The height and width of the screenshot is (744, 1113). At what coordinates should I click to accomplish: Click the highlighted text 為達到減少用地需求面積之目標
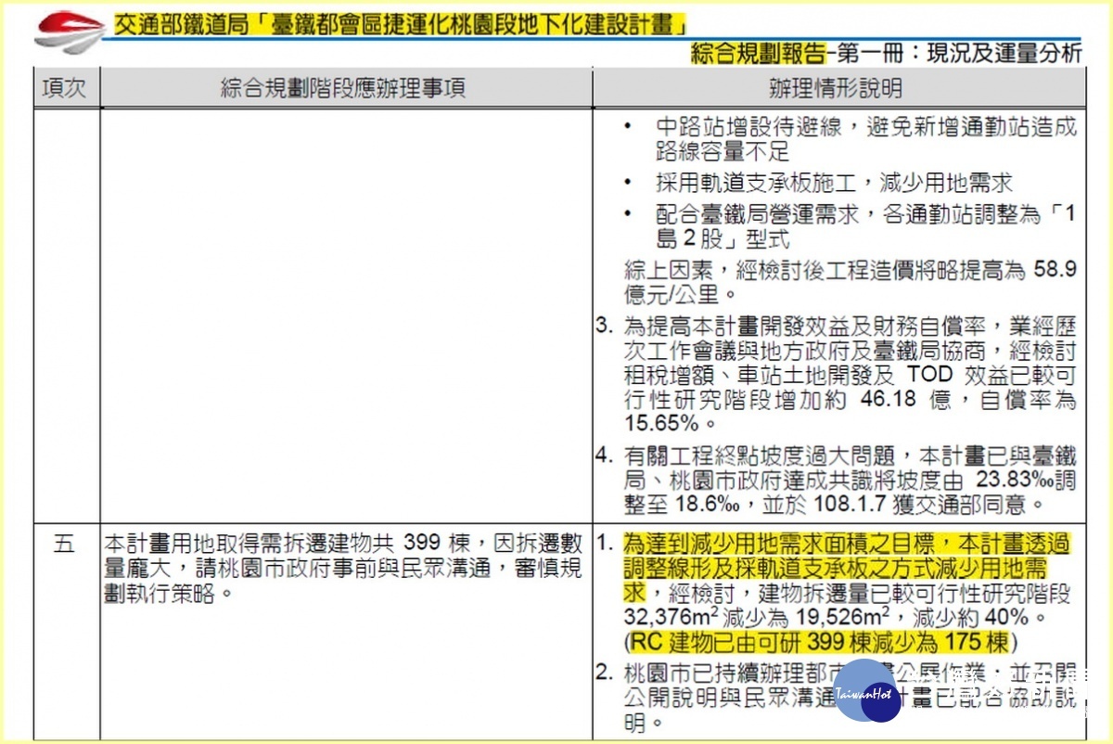pos(847,566)
